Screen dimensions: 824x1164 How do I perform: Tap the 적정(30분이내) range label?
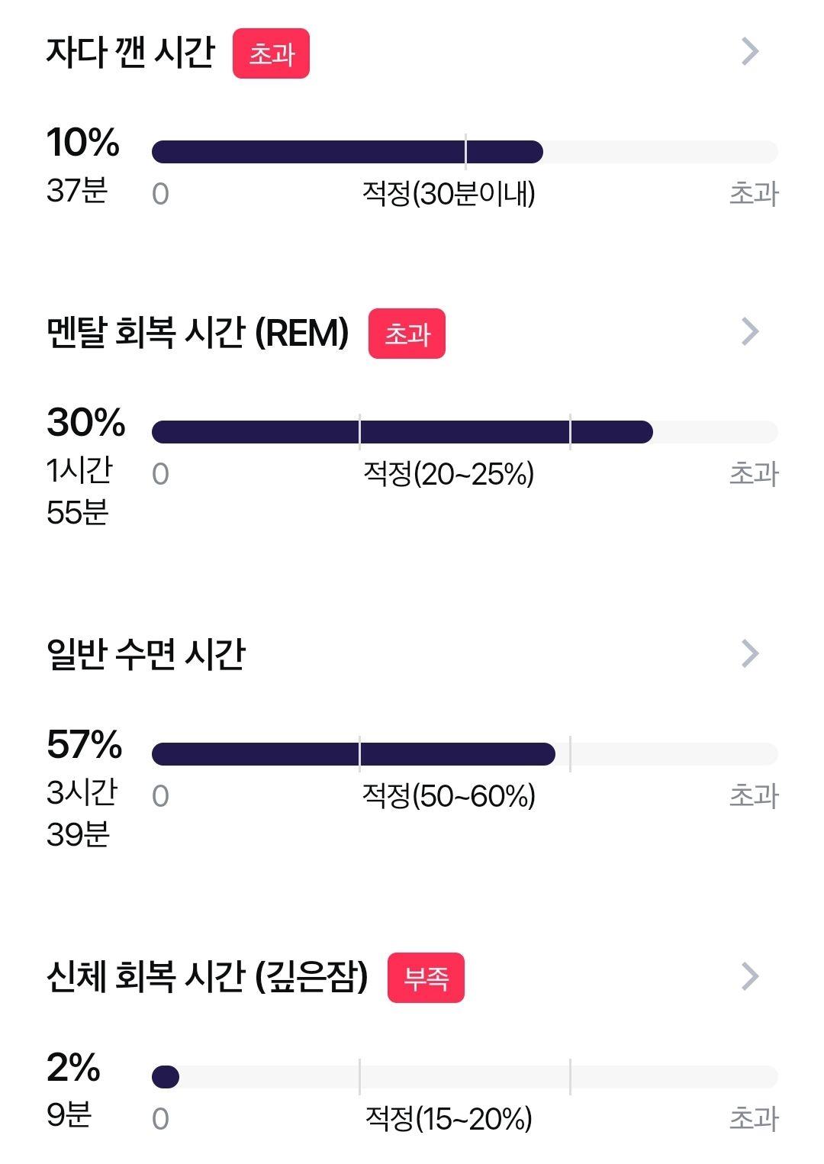point(449,194)
